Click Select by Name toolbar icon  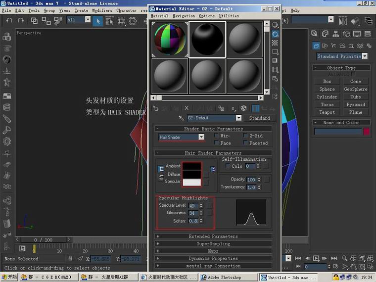(x=109, y=21)
